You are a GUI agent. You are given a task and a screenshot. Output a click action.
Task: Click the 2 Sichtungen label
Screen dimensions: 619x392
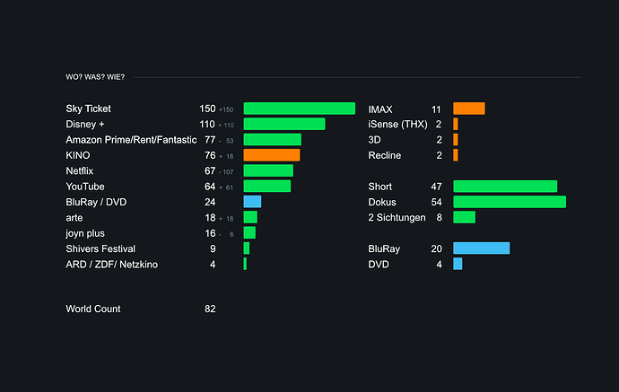click(x=397, y=217)
